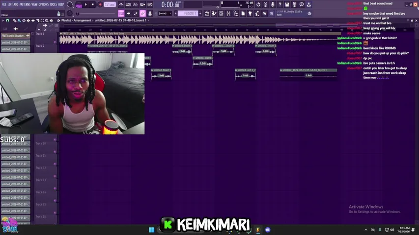Open the FILE menu
This screenshot has height=235, width=419.
(x=4, y=4)
